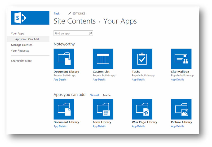Open the Task site link

pyautogui.click(x=57, y=13)
